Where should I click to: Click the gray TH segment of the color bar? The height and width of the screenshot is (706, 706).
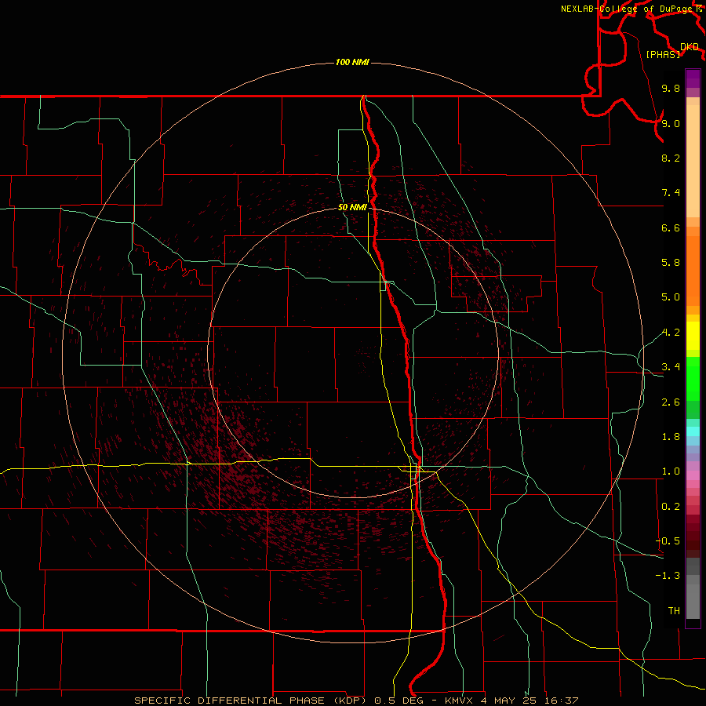(x=693, y=602)
